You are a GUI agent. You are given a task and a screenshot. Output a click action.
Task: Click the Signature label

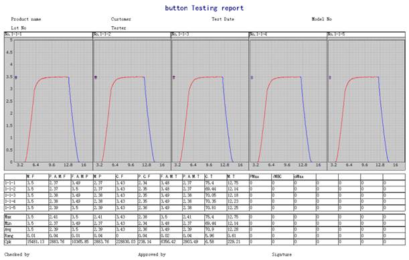[282, 254]
